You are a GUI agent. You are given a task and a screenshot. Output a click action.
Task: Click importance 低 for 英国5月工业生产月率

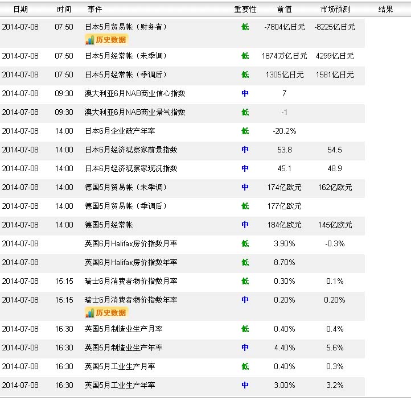click(245, 366)
